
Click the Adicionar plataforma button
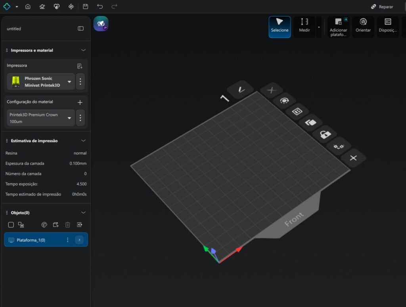pos(338,27)
